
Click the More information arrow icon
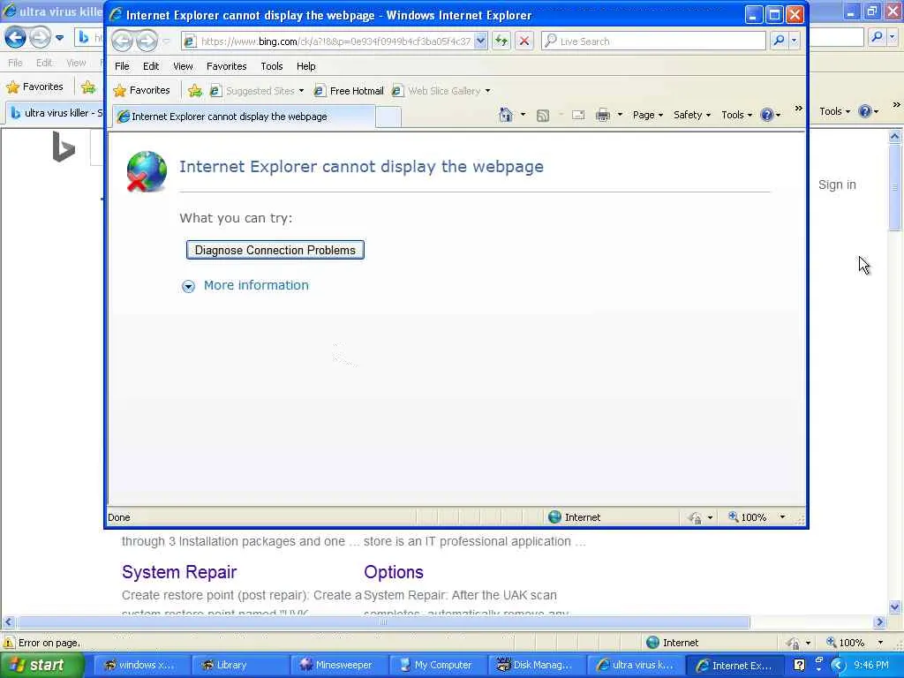click(188, 287)
